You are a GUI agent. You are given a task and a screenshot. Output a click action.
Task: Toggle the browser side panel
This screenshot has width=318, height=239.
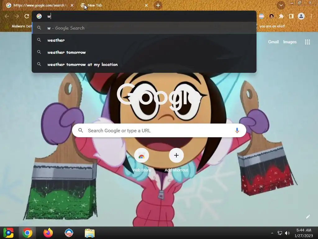tap(291, 16)
